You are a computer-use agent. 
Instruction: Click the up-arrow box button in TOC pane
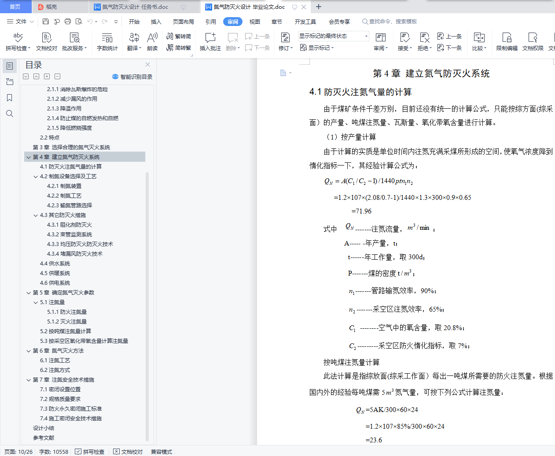37,77
